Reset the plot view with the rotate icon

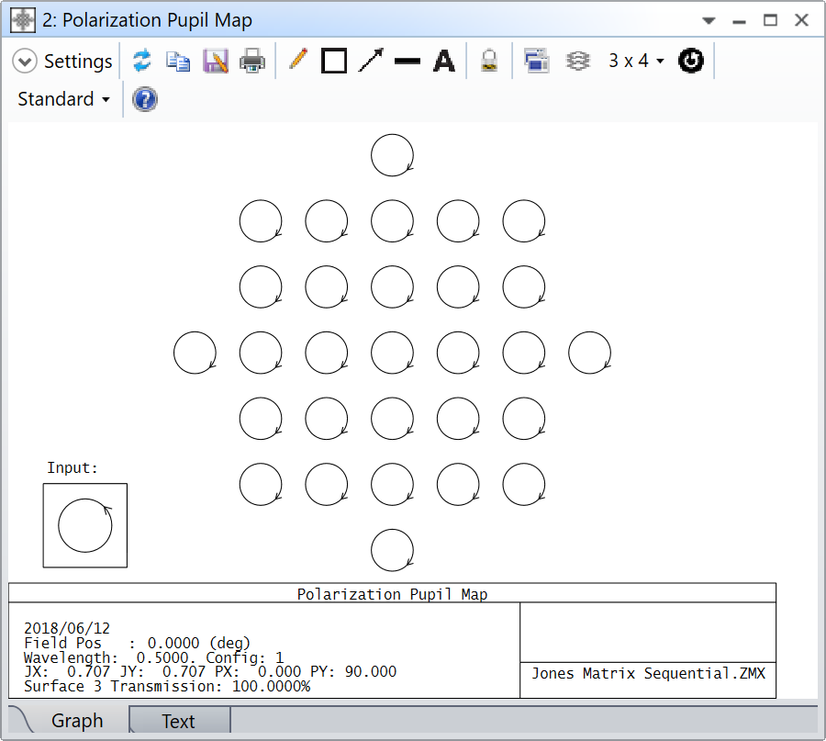690,61
